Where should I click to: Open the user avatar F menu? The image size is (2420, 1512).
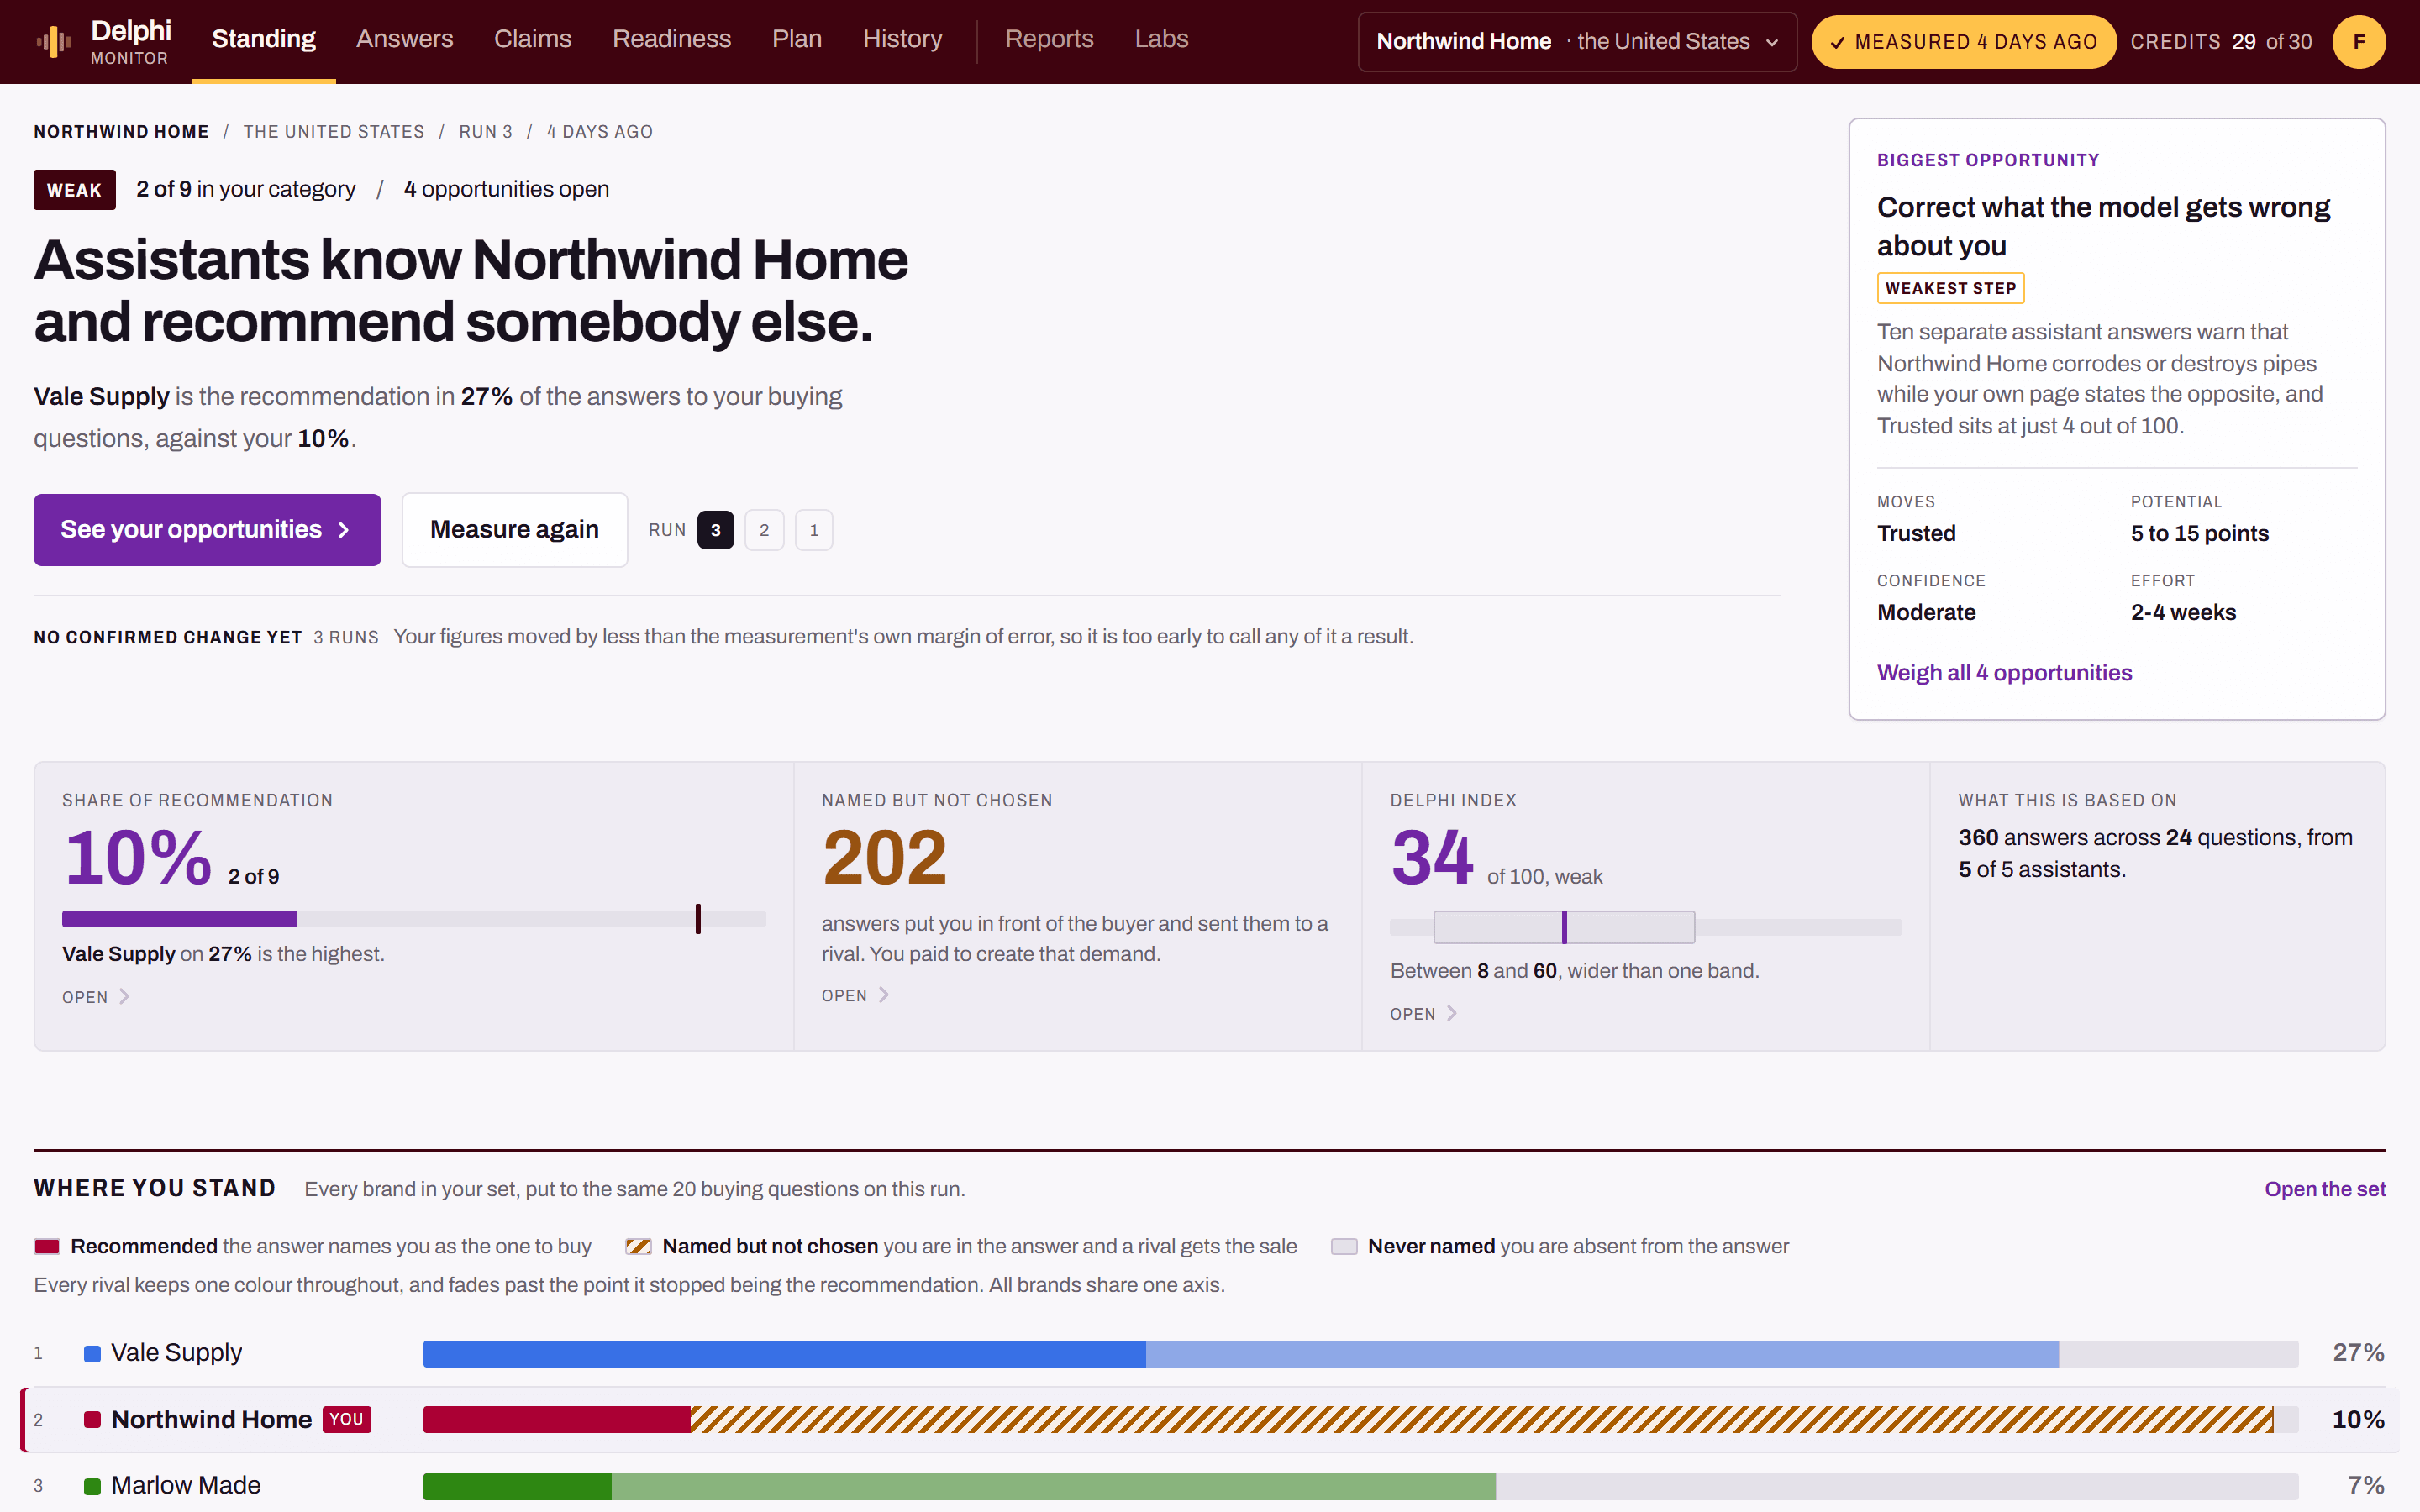point(2358,42)
